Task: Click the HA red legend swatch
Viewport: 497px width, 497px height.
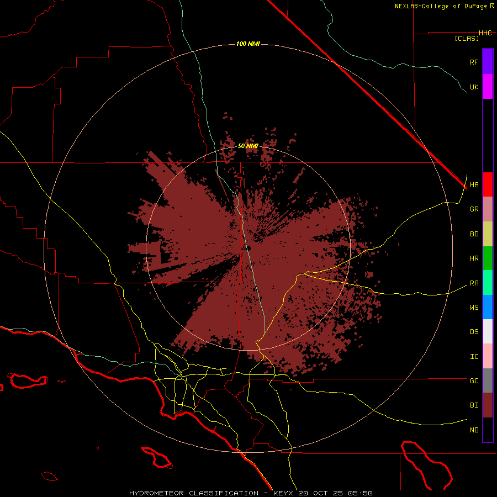Action: [x=488, y=184]
